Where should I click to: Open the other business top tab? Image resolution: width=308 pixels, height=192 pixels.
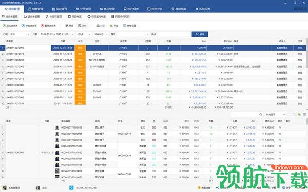155,9
